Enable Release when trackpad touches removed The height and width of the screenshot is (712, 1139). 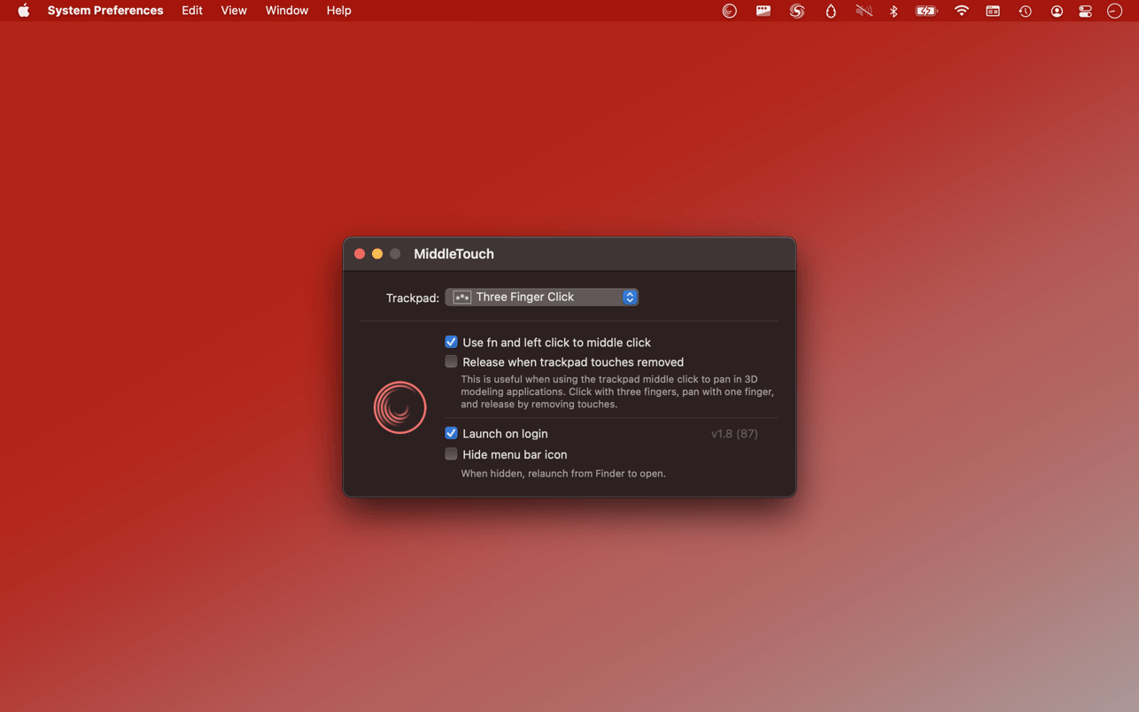point(451,361)
